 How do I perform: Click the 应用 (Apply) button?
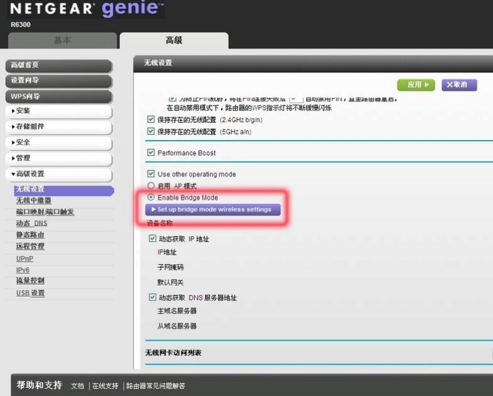point(416,85)
